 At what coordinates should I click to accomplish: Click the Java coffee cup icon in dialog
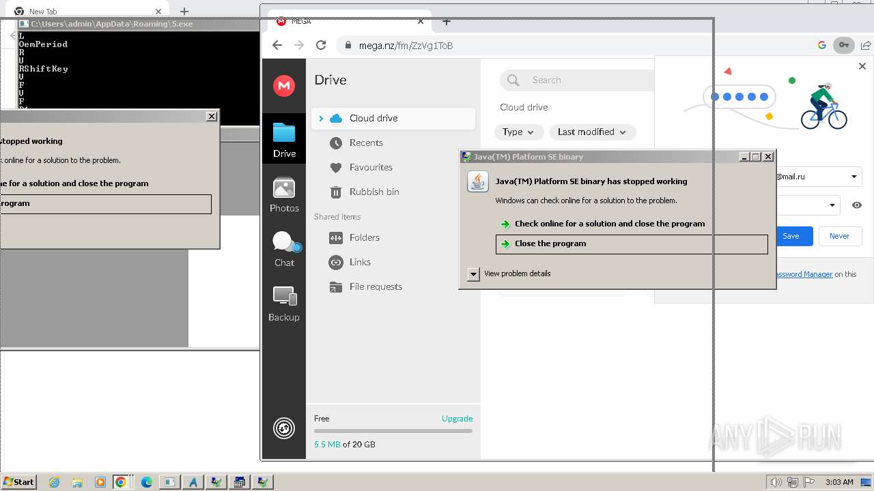coord(478,182)
